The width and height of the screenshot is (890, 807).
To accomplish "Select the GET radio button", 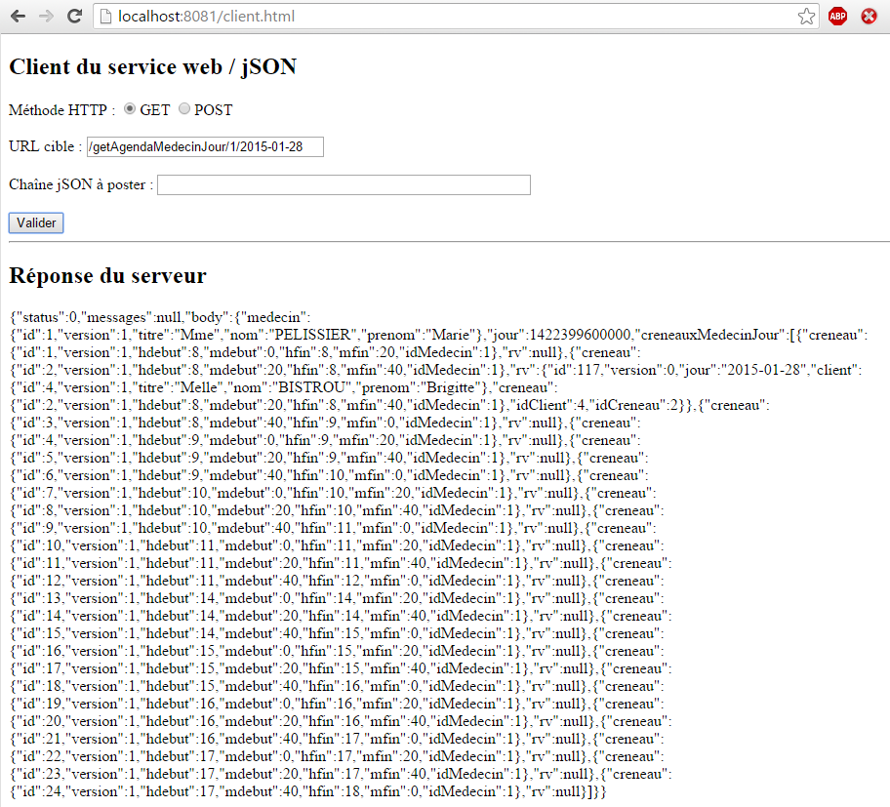I will [x=131, y=109].
